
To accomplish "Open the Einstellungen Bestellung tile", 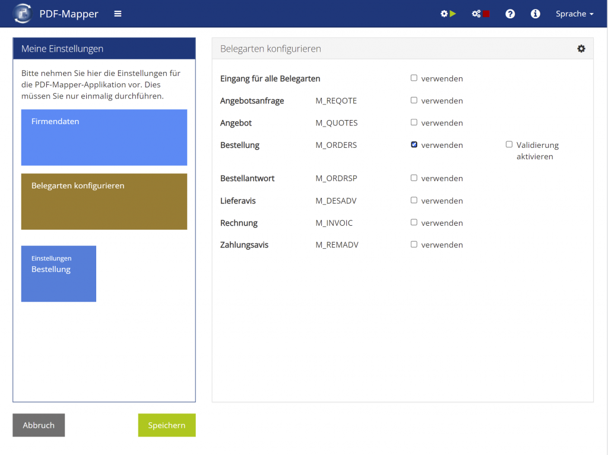I will pyautogui.click(x=58, y=274).
